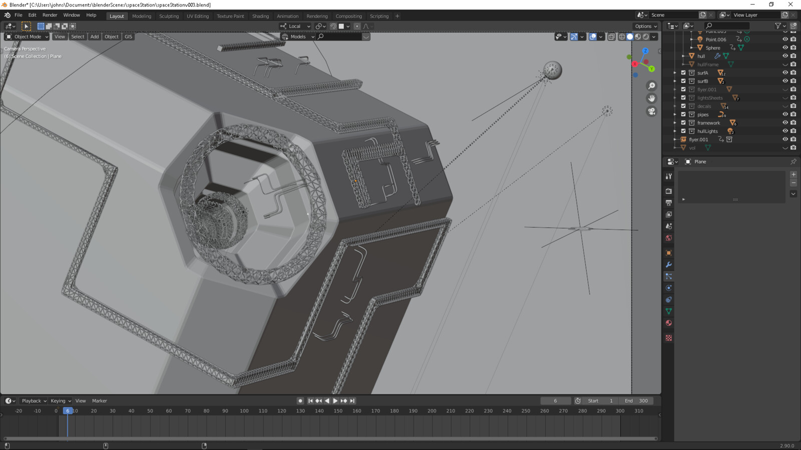Open the Object Mode dropdown
Screen dimensions: 801x450
point(27,36)
